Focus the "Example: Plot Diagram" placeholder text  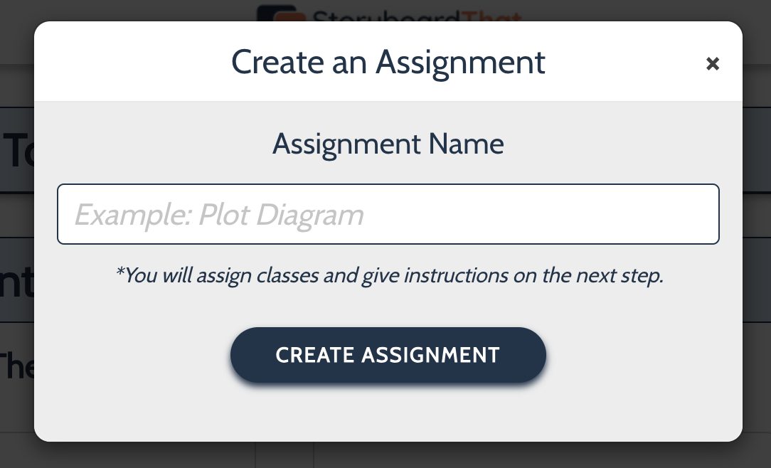pyautogui.click(x=219, y=215)
